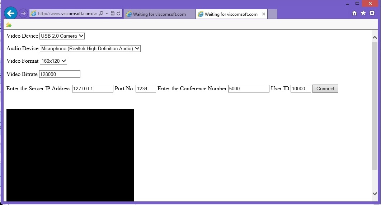Viewport: 381px width, 205px height.
Task: Open the Video Format 160x120 dropdown
Action: [53, 61]
